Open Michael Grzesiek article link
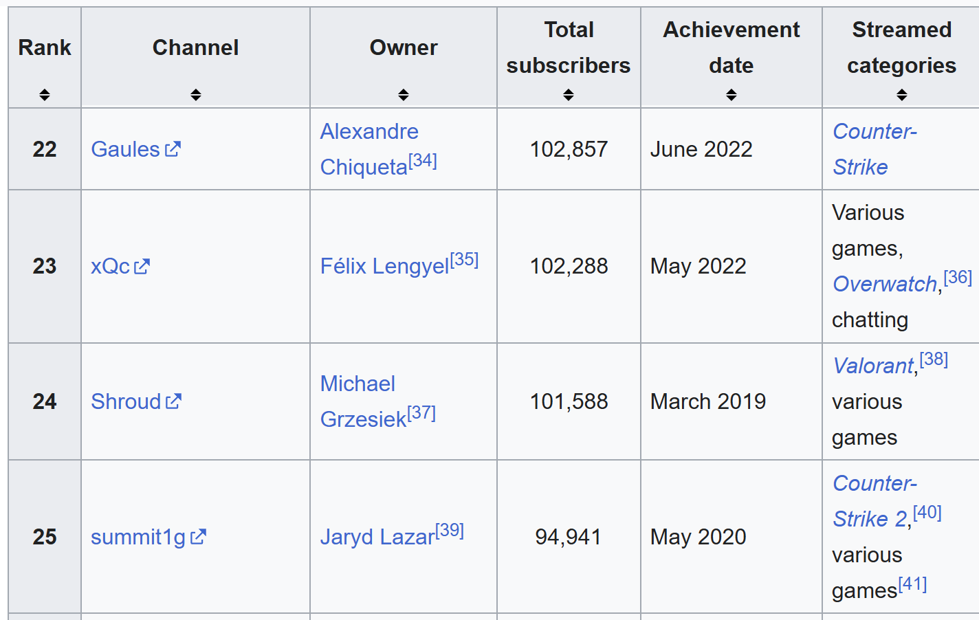The image size is (979, 620). 364,401
